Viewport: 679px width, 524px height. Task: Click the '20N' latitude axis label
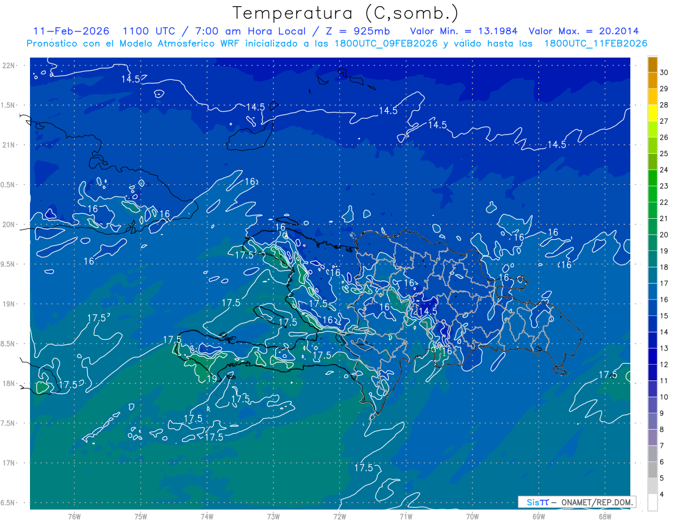point(10,224)
